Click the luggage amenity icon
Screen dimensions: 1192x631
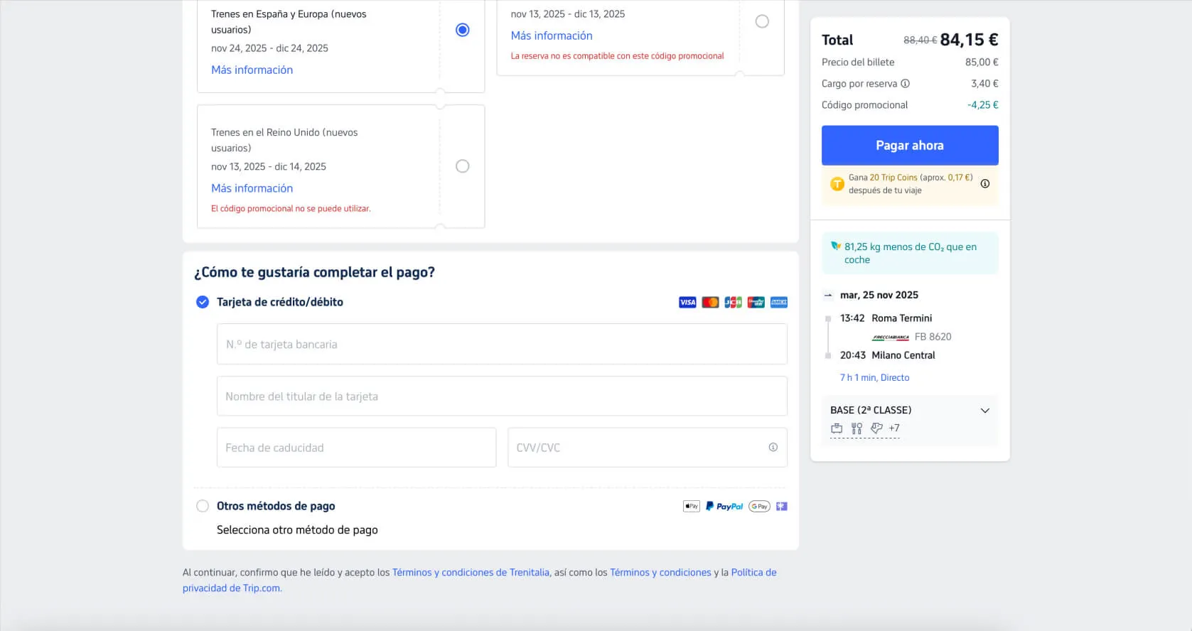(837, 428)
